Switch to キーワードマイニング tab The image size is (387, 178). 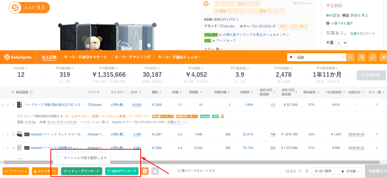(133, 57)
